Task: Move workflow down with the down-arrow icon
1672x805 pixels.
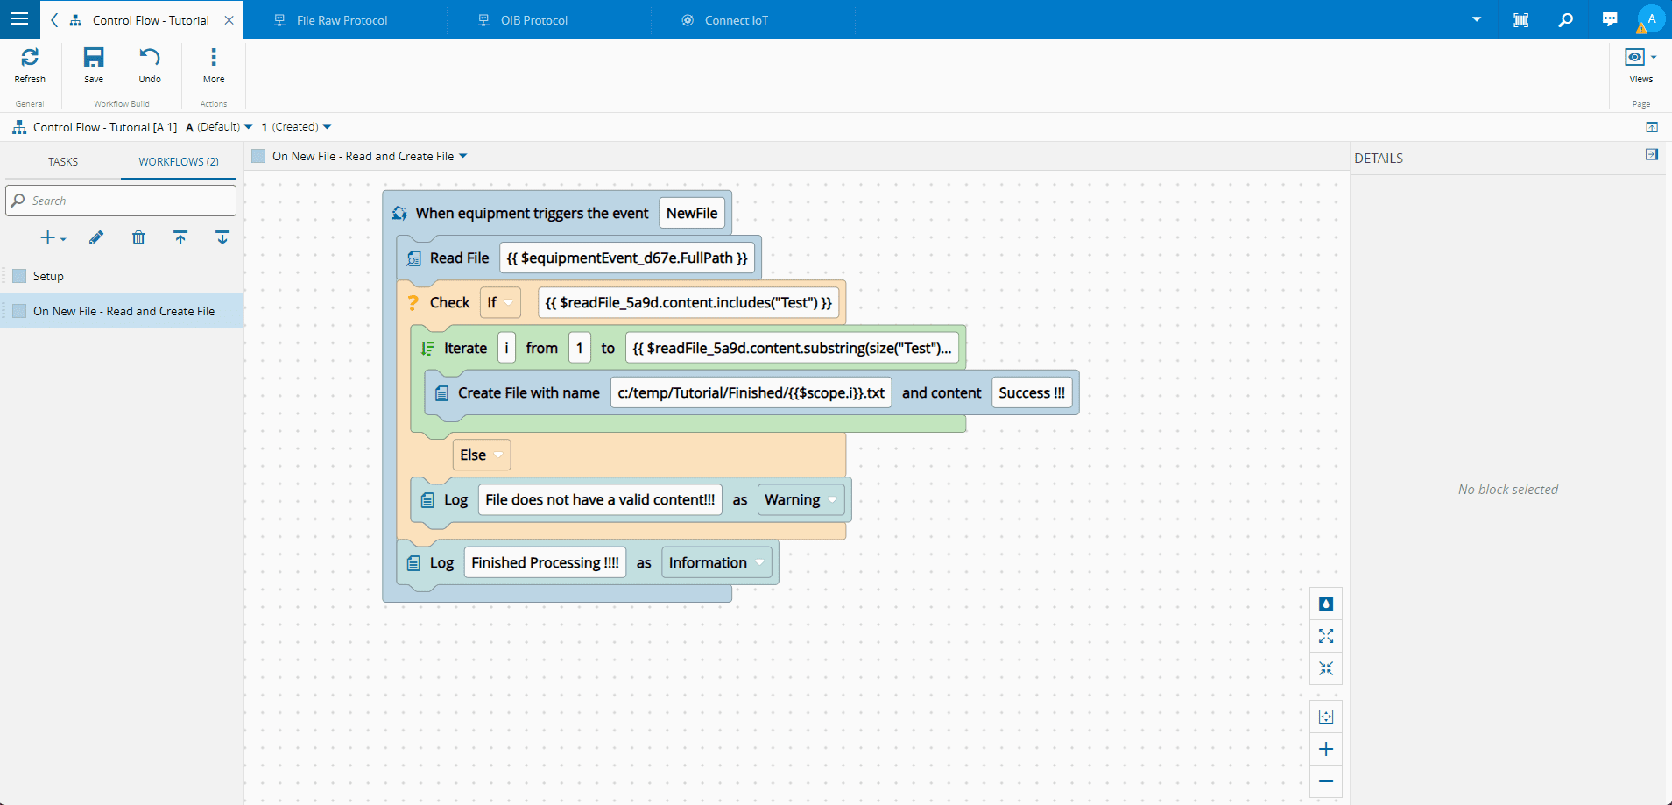Action: coord(222,238)
